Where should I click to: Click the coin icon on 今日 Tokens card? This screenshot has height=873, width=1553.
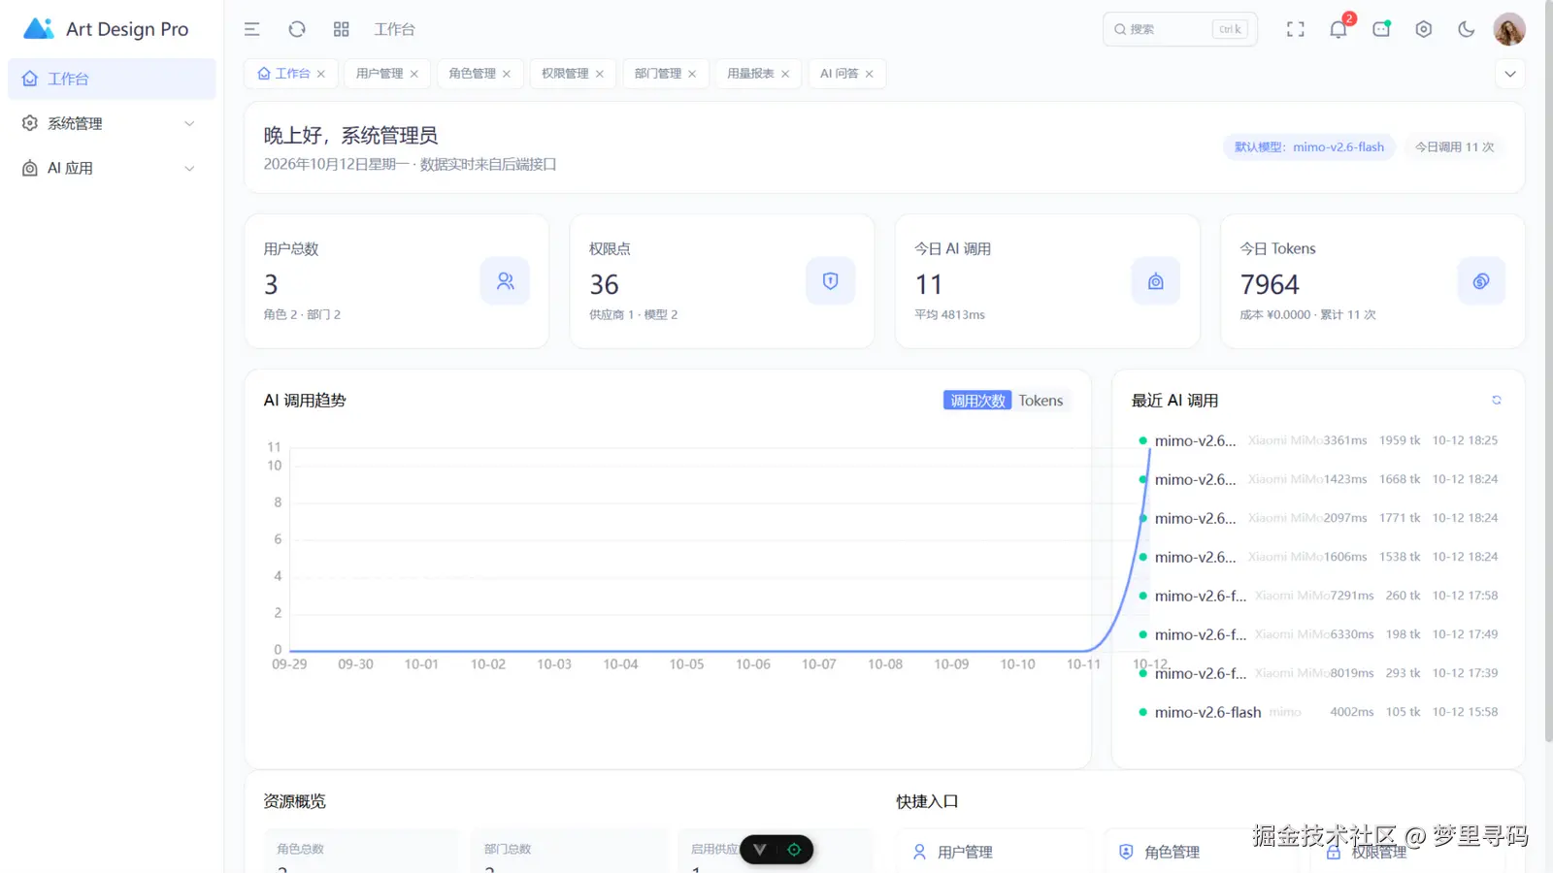(x=1481, y=281)
